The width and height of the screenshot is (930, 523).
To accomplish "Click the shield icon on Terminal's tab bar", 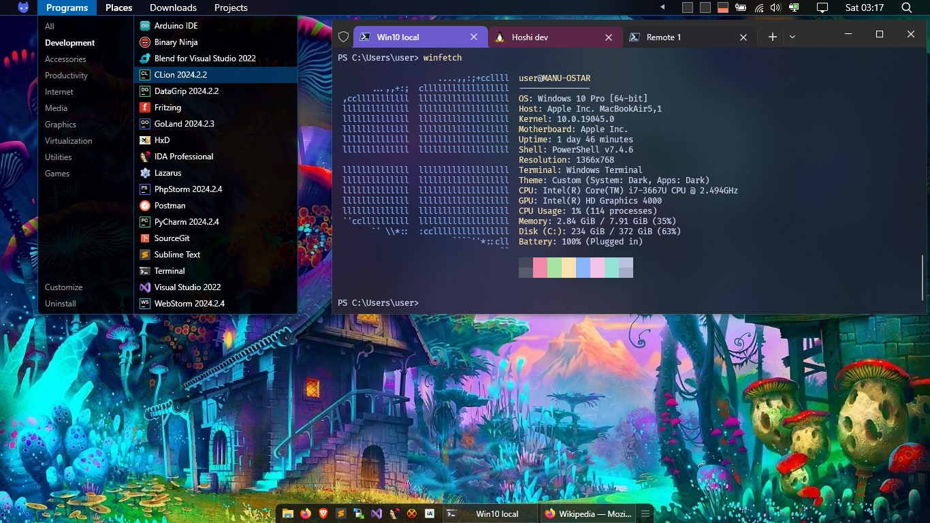I will 344,37.
